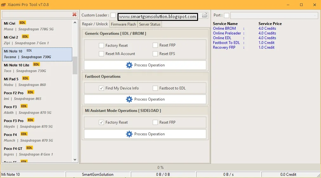Focus the device search box
Viewport: 321px width, 178px height.
(37, 14)
